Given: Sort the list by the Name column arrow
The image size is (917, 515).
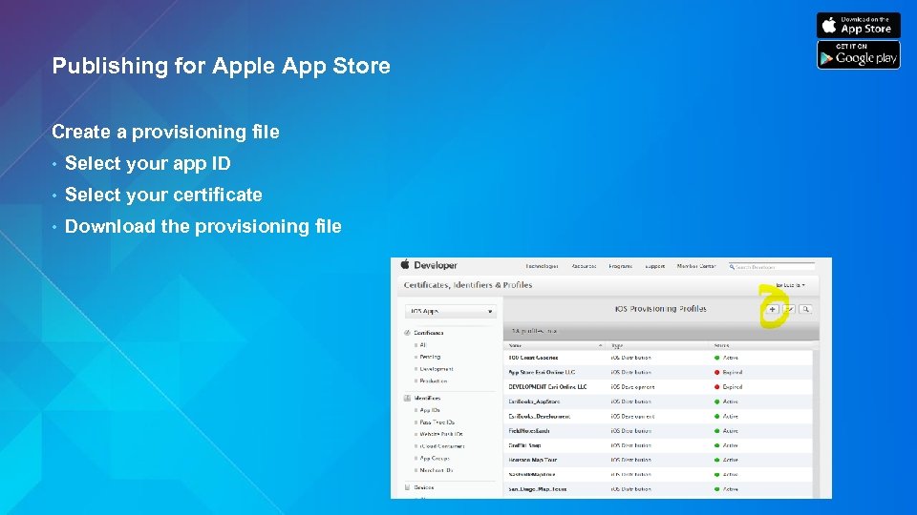Looking at the screenshot, I should point(600,345).
